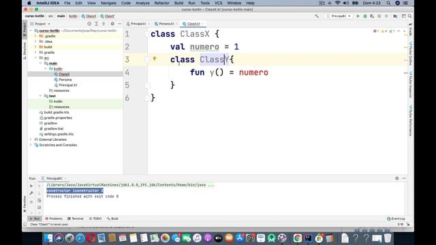This screenshot has width=436, height=245.
Task: Open the Project view dropdown
Action: pos(40,24)
